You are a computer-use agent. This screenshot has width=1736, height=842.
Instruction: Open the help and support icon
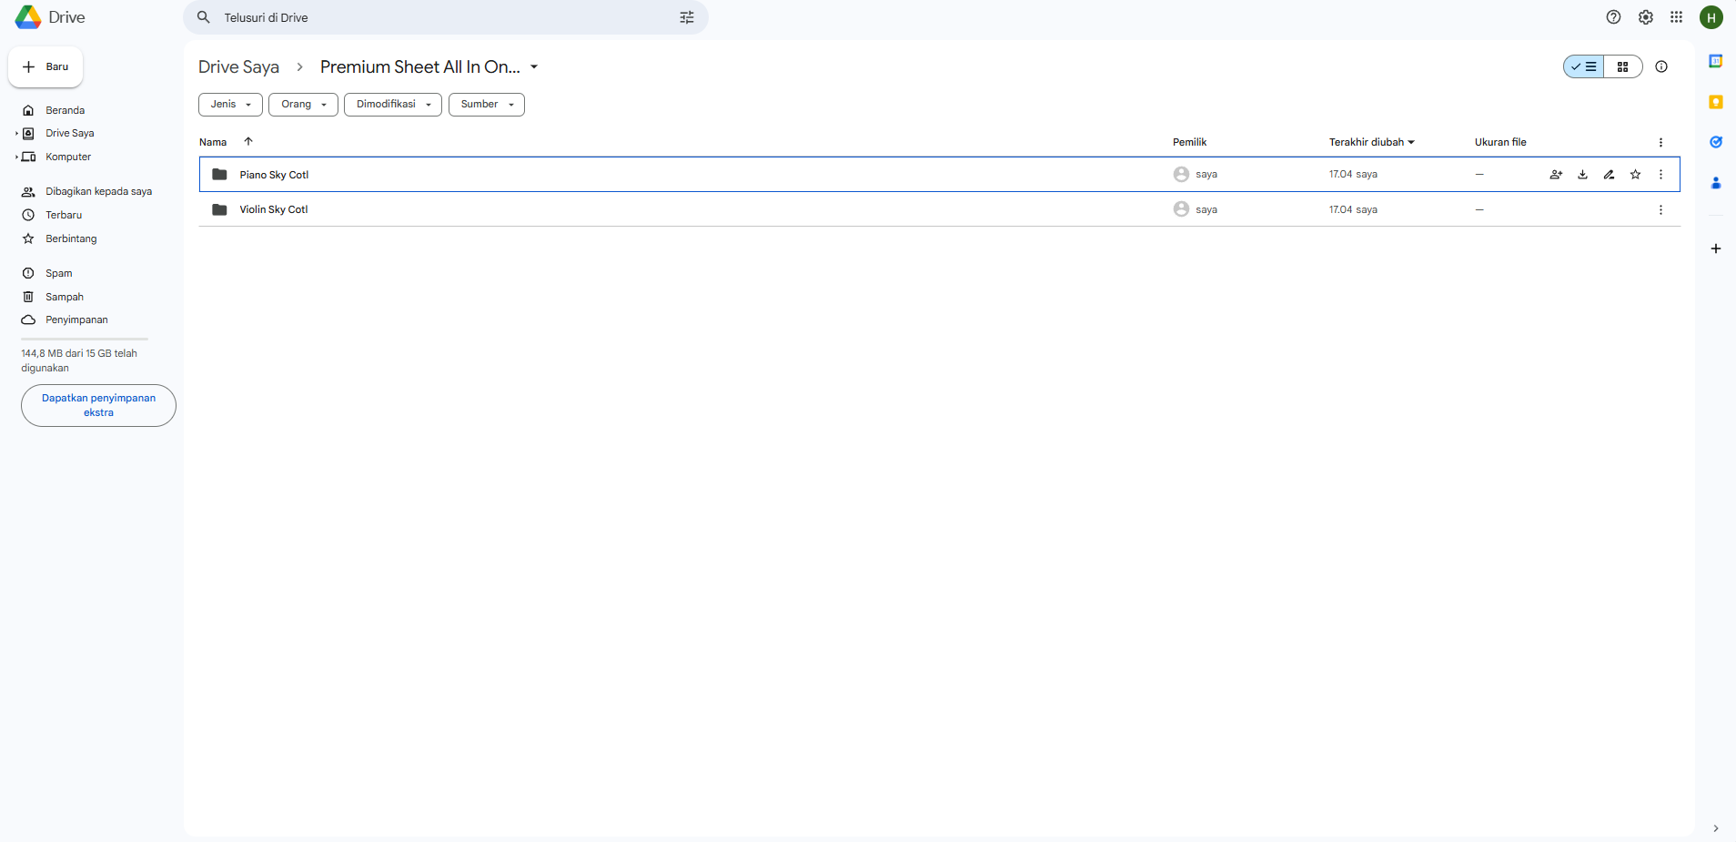[x=1613, y=17]
